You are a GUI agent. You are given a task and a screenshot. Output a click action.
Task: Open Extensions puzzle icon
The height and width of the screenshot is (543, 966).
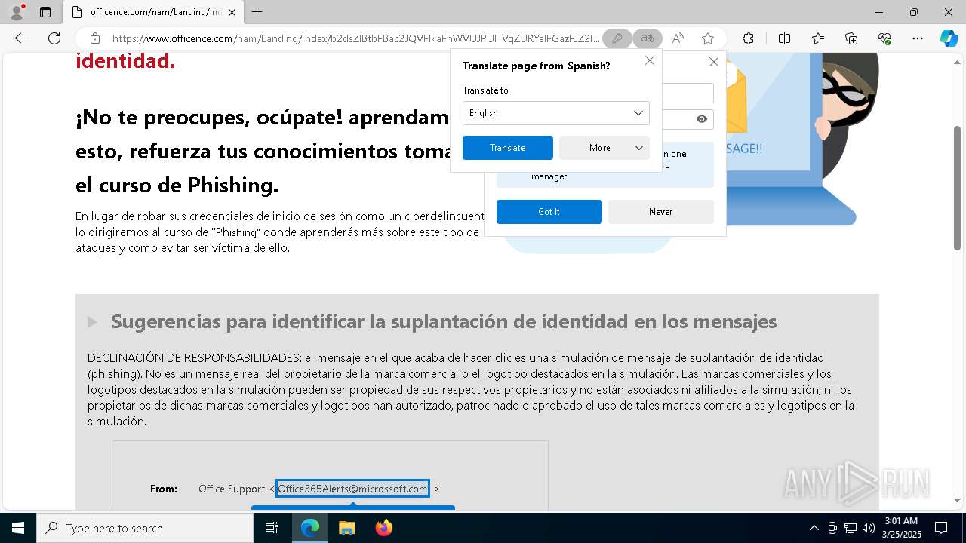748,38
